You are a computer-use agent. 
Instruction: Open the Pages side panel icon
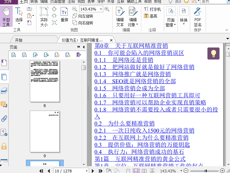pos(4,77)
